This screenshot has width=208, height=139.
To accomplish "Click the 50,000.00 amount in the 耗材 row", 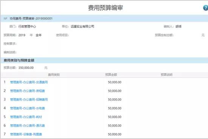I will tap(115, 117).
